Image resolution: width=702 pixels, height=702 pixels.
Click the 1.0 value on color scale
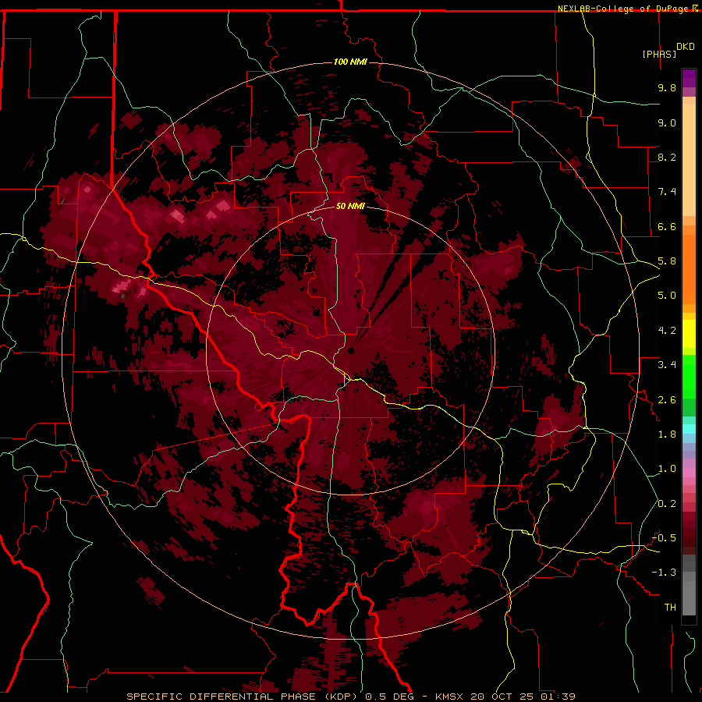[x=667, y=469]
